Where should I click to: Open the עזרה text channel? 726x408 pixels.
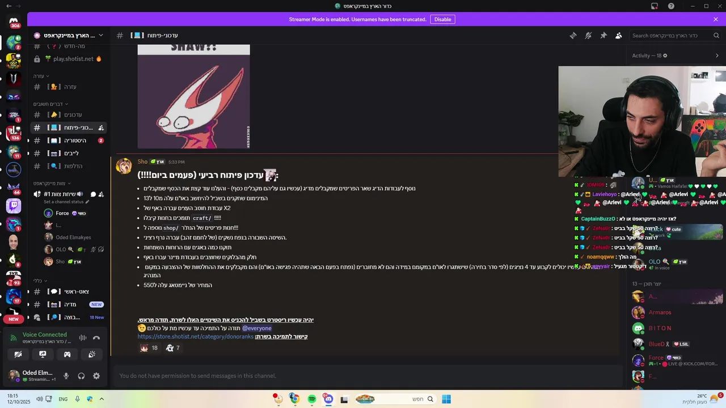coord(68,87)
